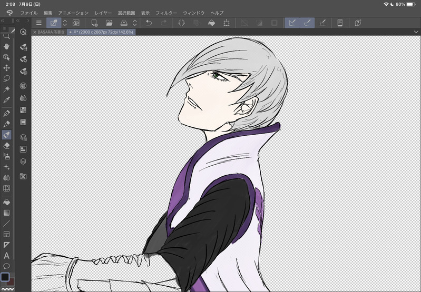Open the フィルター menu

tap(167, 13)
